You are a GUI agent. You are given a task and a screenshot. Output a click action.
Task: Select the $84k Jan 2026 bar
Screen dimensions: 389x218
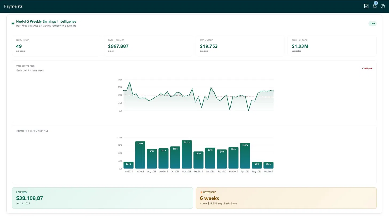point(210,158)
